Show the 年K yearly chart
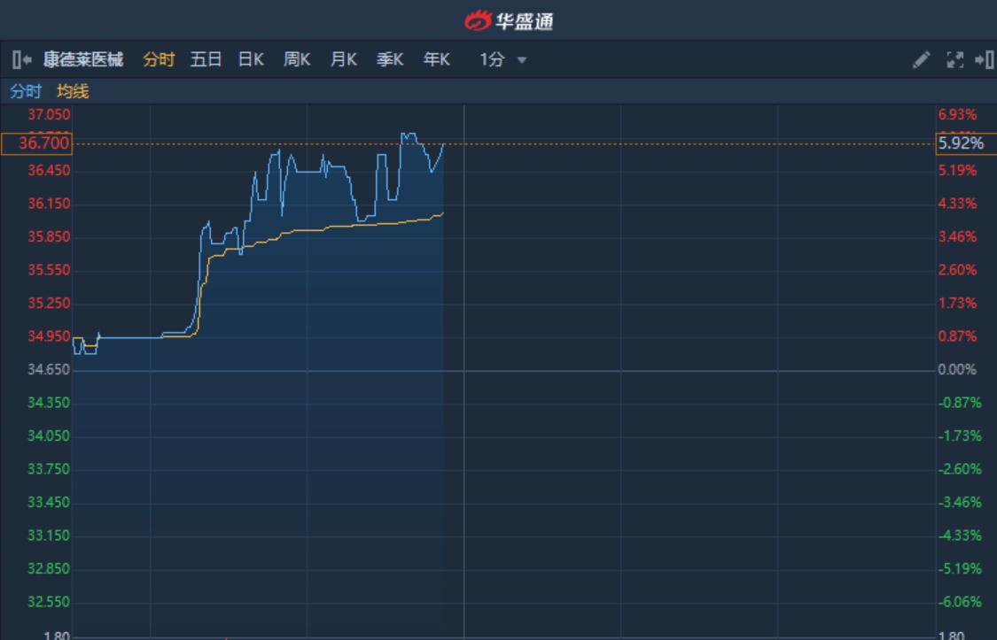 [436, 60]
